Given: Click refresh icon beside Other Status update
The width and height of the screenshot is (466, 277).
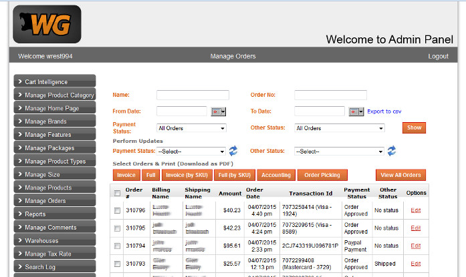Looking at the screenshot, I should [392, 151].
